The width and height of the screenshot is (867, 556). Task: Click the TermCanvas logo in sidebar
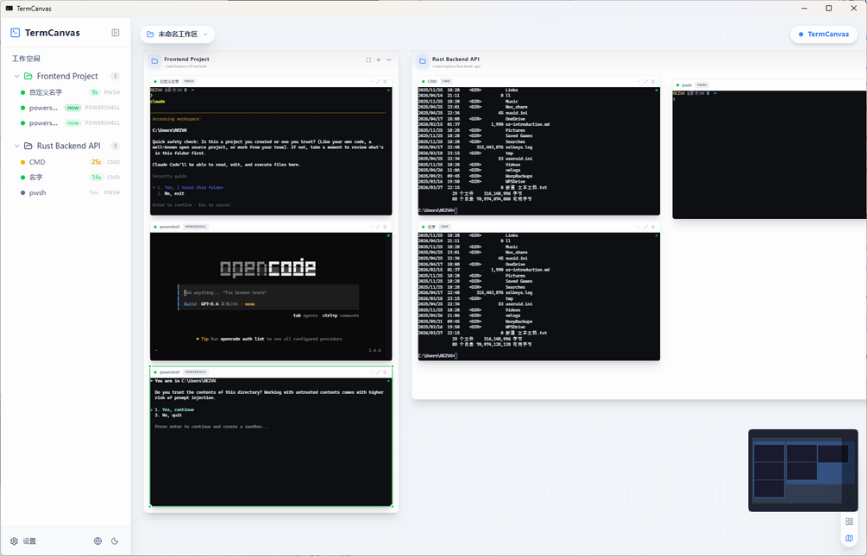tap(16, 33)
